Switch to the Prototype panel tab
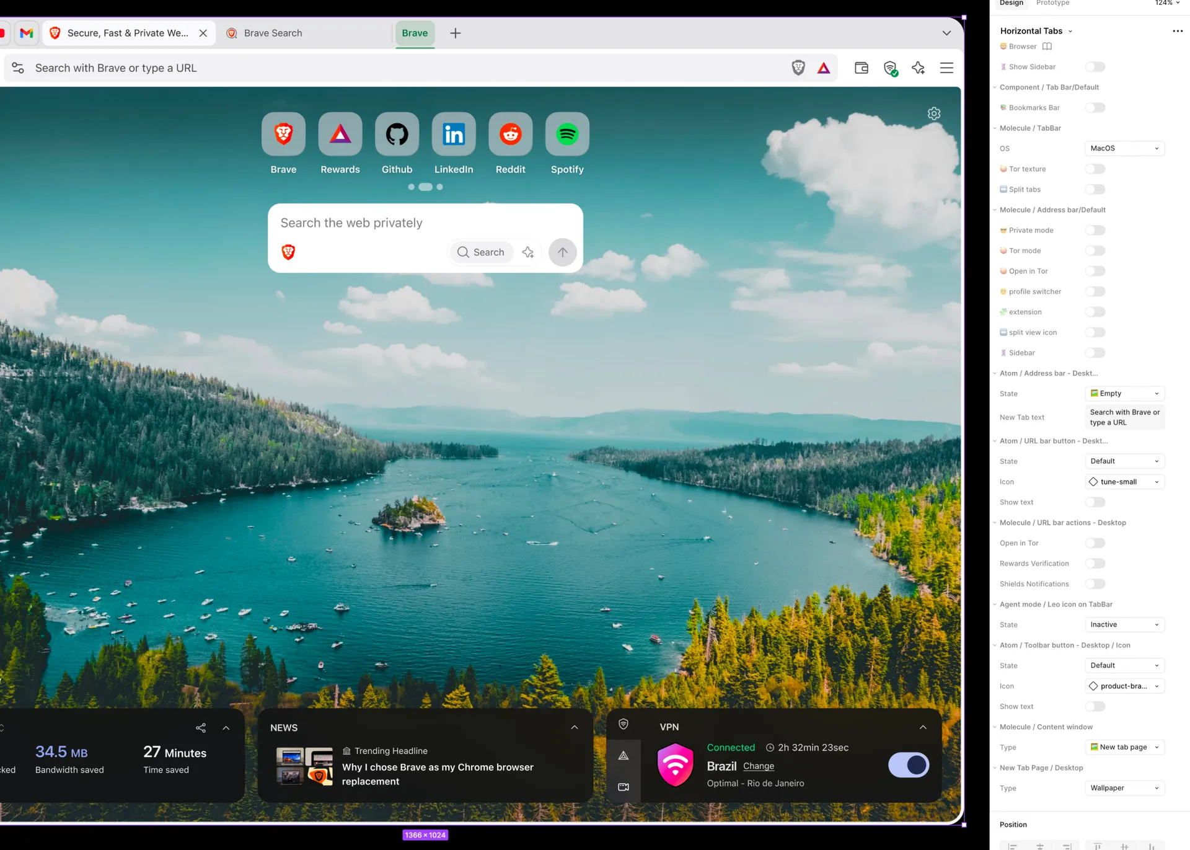This screenshot has height=850, width=1190. pos(1052,4)
